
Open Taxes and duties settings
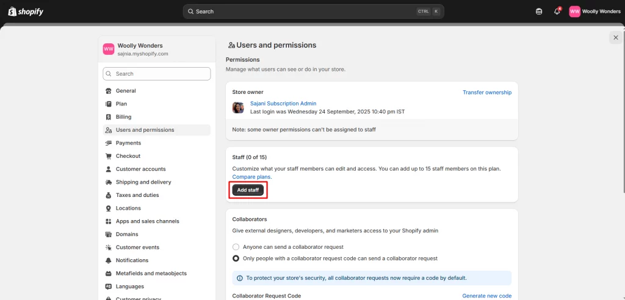(157, 195)
